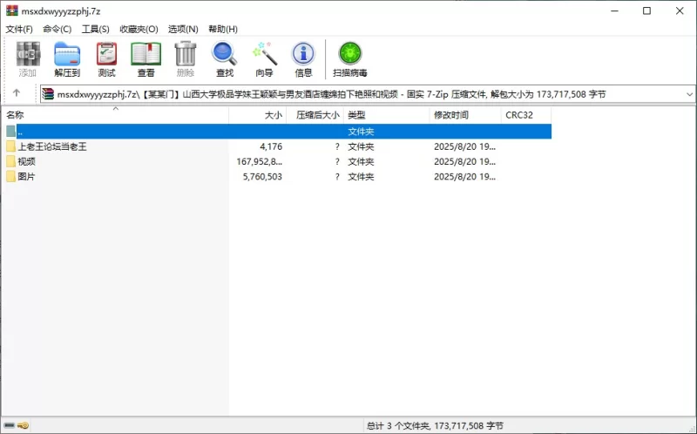The width and height of the screenshot is (697, 434).
Task: Click the size value 5,760,503
Action: (262, 177)
